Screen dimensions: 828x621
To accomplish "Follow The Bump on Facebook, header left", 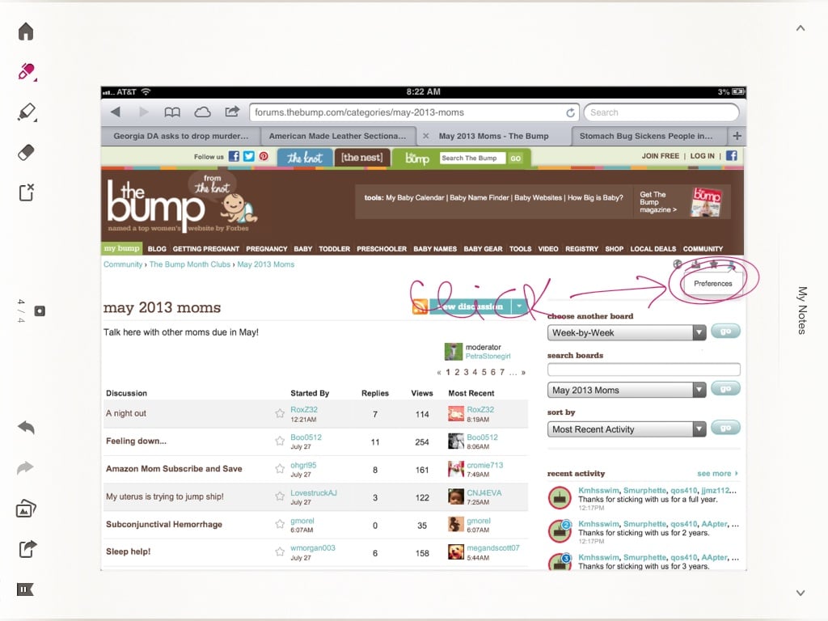I will (x=234, y=156).
